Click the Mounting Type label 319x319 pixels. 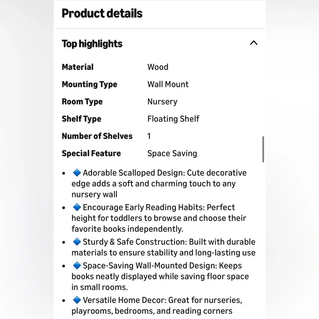(90, 85)
